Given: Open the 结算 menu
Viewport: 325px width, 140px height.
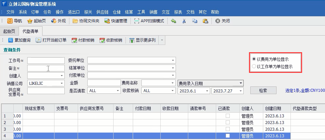Looking at the screenshot, I should coord(129,12).
